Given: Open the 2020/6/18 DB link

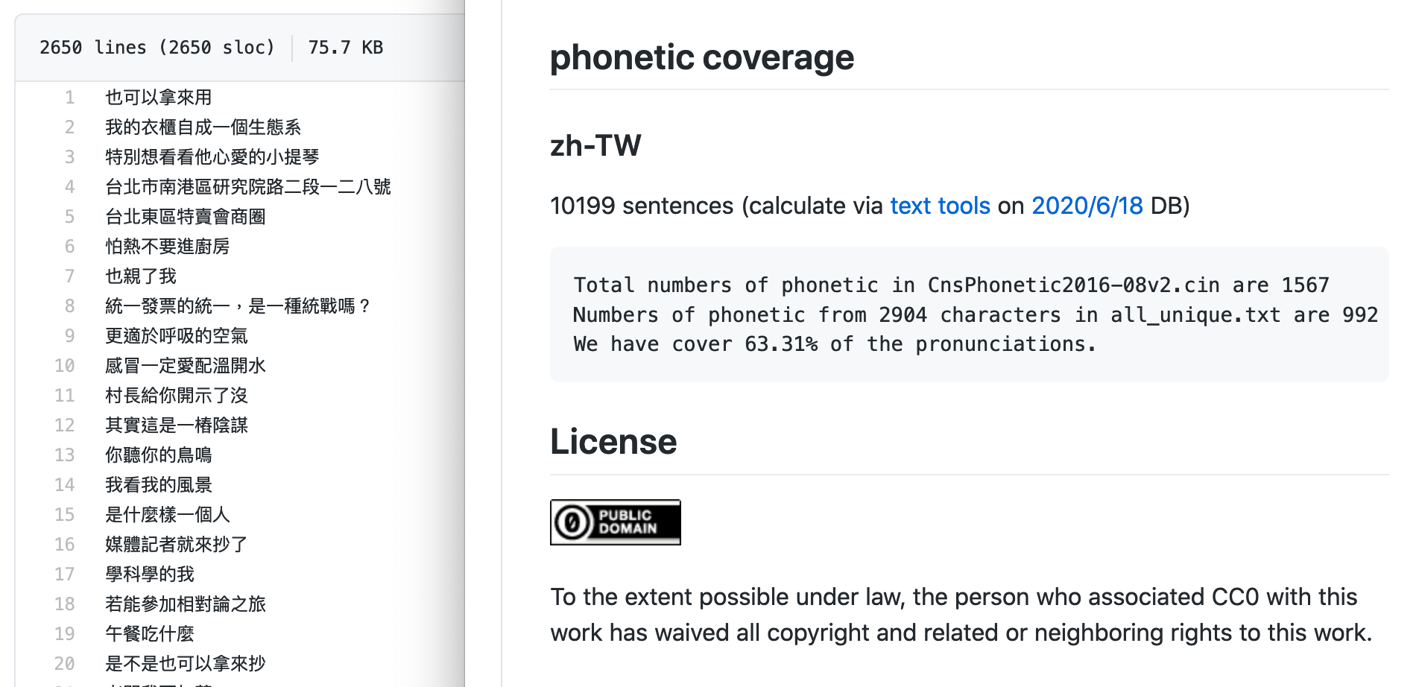Looking at the screenshot, I should click(1087, 206).
